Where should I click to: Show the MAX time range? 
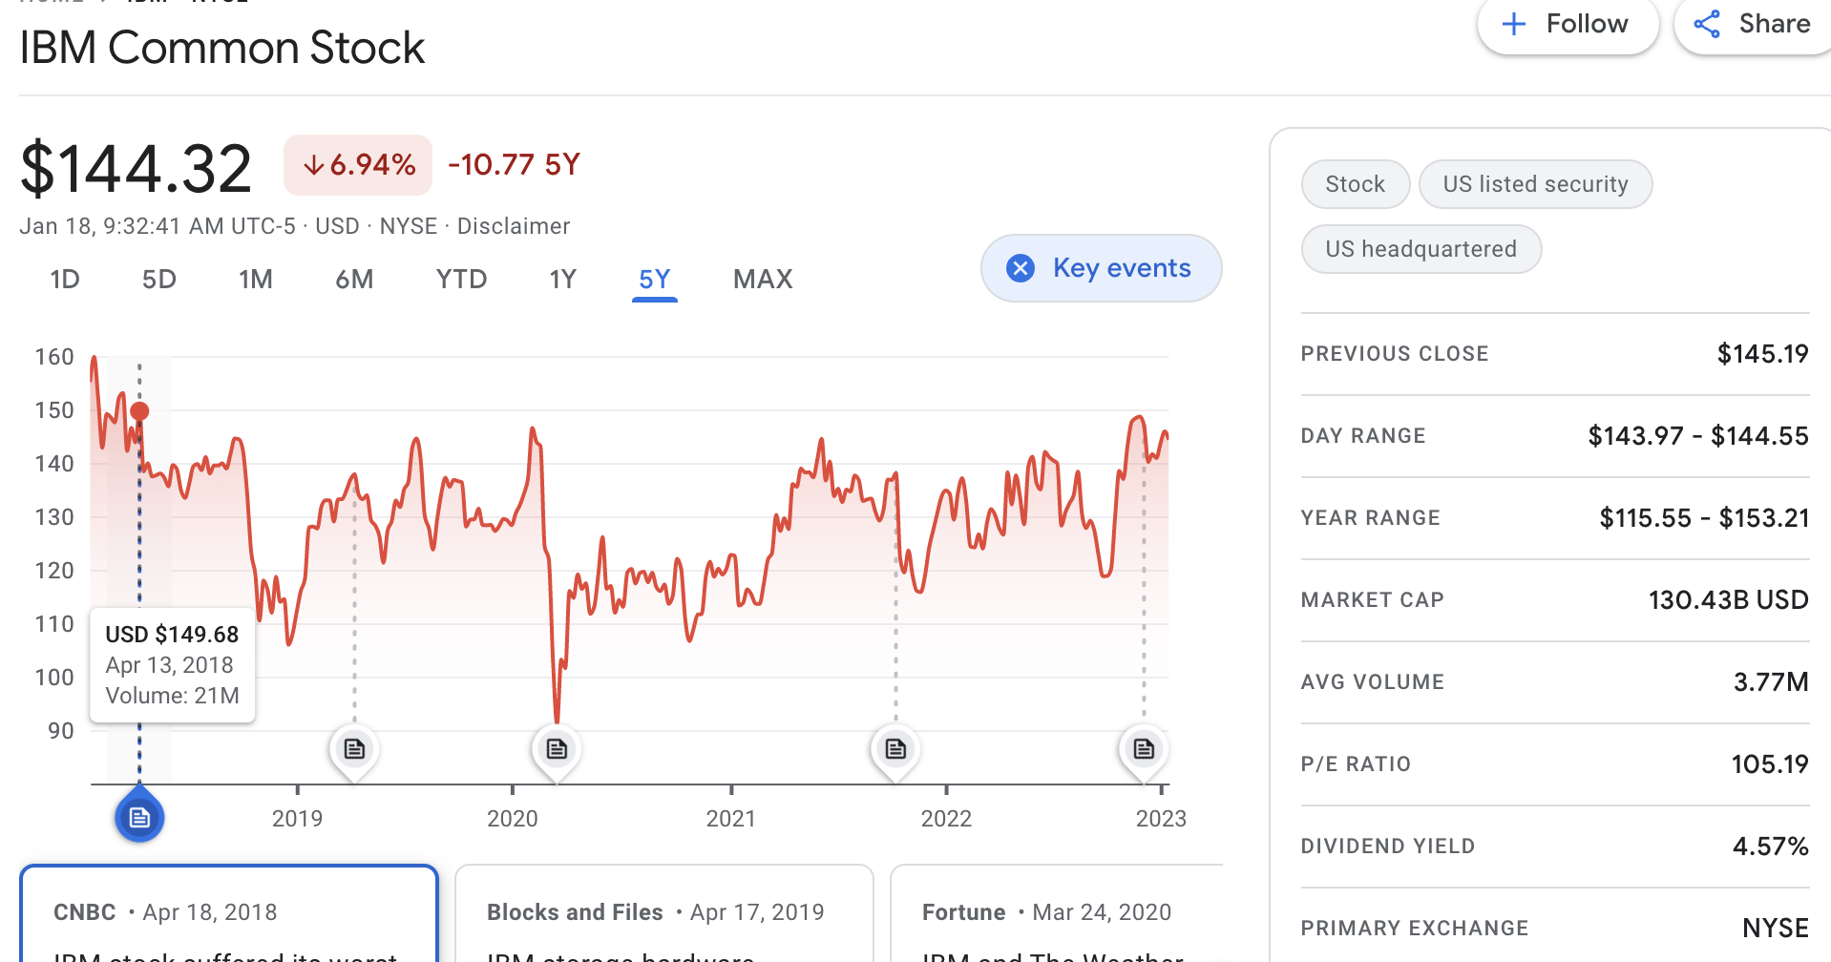pyautogui.click(x=763, y=280)
